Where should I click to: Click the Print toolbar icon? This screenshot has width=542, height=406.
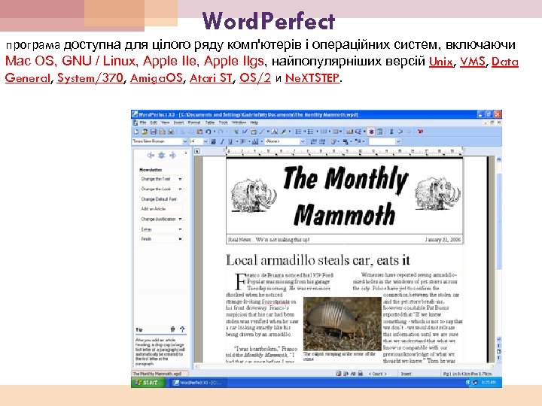coord(171,132)
